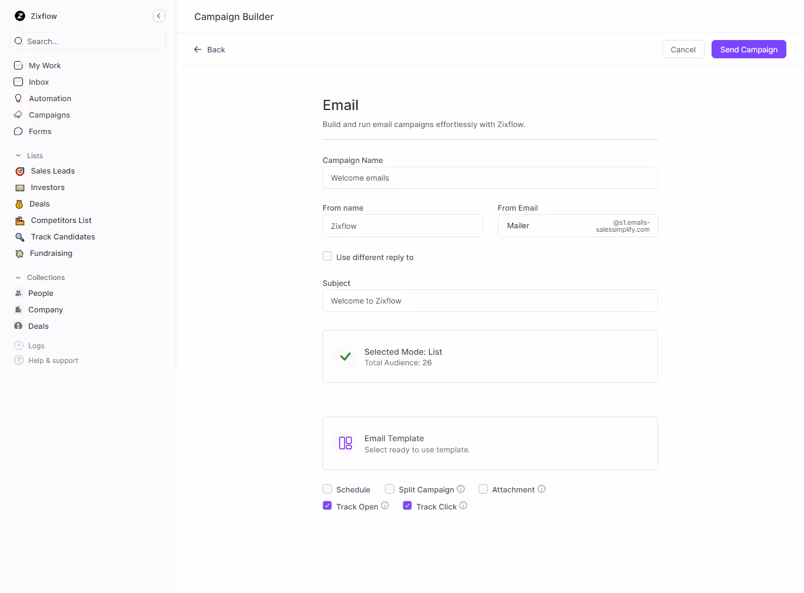Click the search magnifier icon
This screenshot has width=804, height=593.
point(19,41)
